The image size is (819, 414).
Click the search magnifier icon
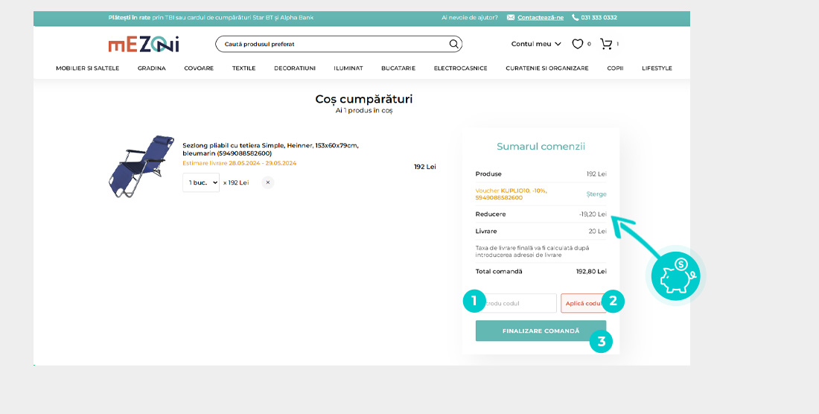point(453,44)
